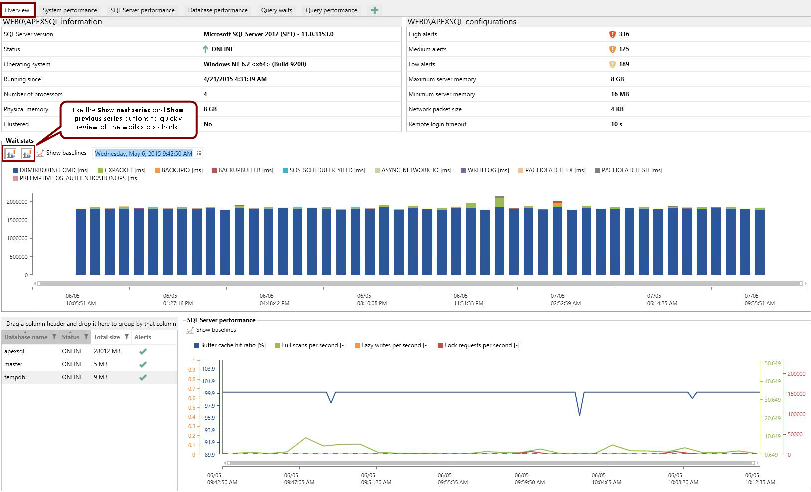This screenshot has height=492, width=811.
Task: Click the Show next series icon
Action: (x=27, y=154)
